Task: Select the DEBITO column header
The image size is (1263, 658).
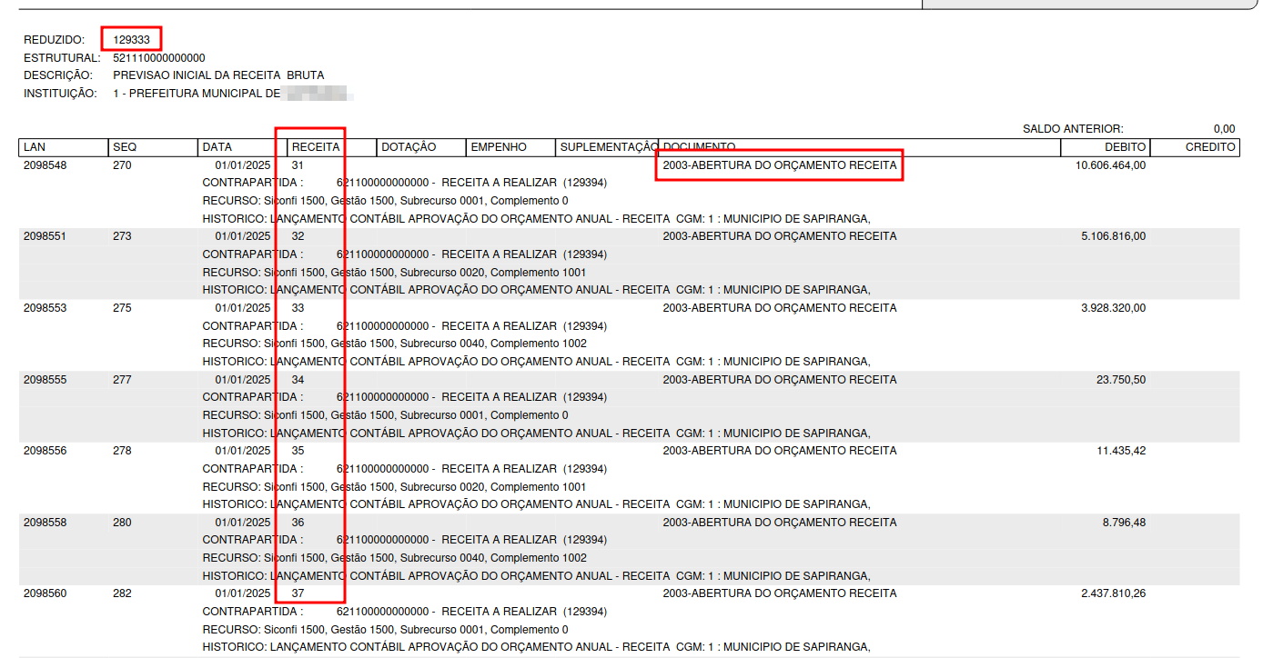Action: pyautogui.click(x=1125, y=147)
